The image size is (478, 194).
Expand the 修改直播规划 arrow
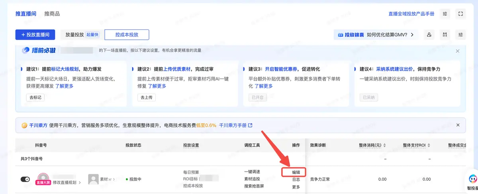[79, 183]
